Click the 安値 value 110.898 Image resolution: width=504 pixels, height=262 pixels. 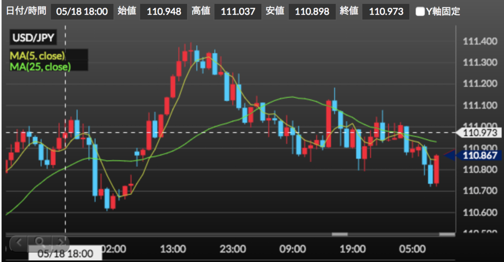pos(312,12)
